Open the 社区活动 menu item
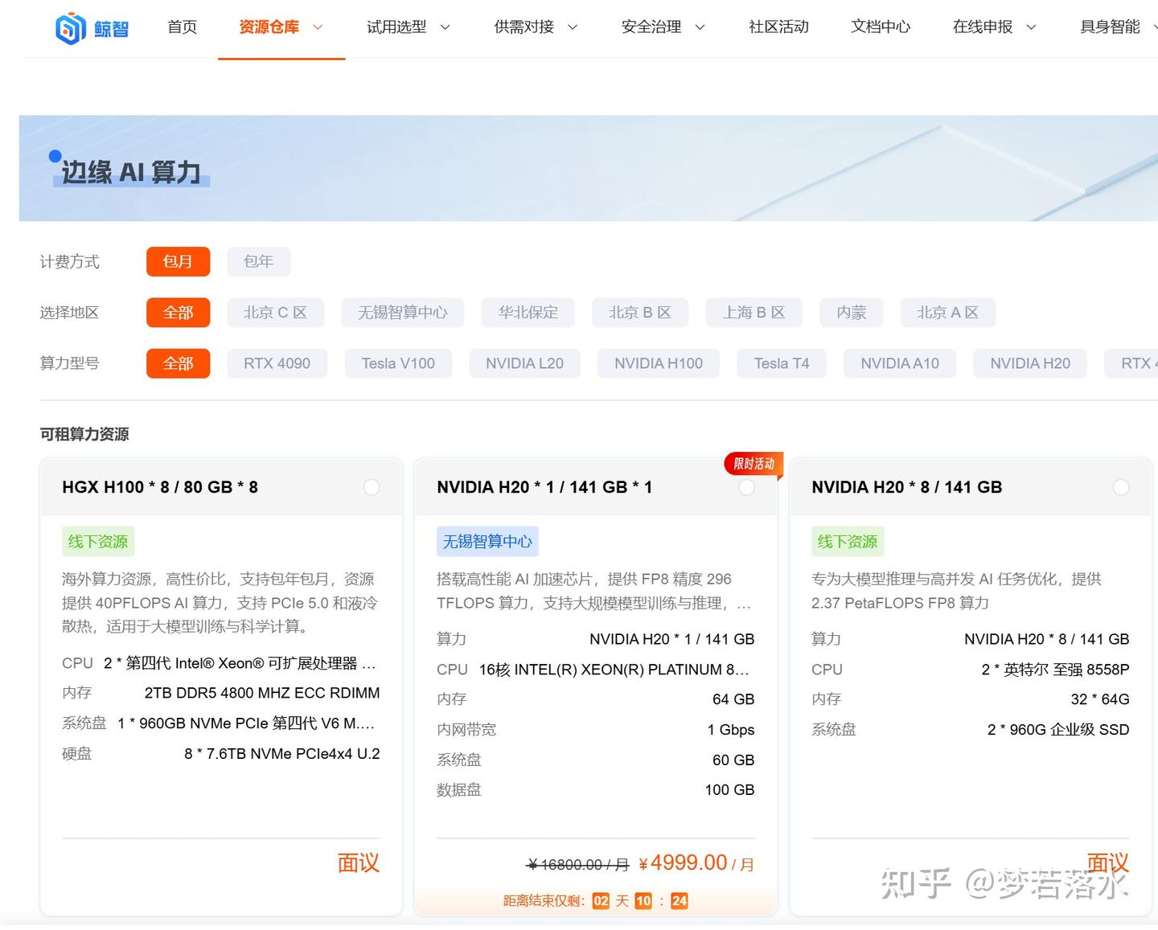Screen dimensions: 1158x930 [x=778, y=27]
